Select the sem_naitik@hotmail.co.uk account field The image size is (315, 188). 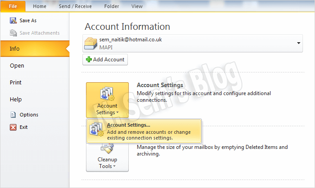(x=192, y=43)
